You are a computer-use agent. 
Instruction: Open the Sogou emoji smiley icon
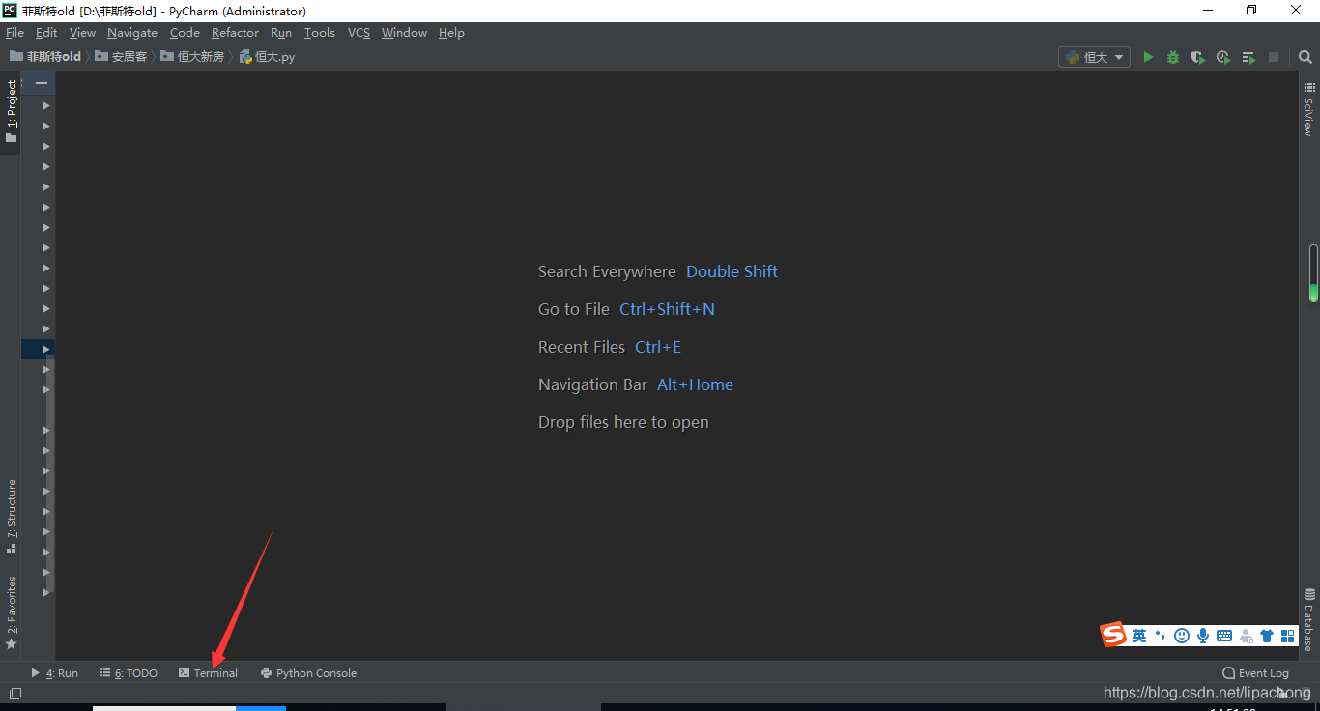click(1182, 636)
